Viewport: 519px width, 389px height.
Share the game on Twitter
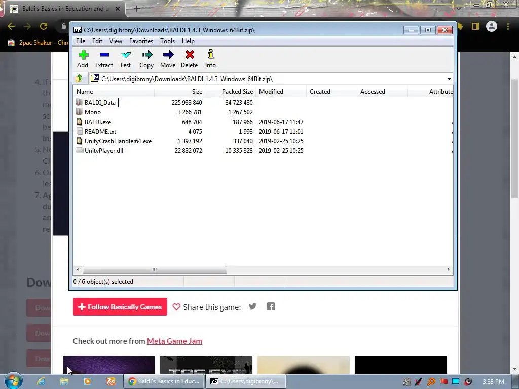252,306
